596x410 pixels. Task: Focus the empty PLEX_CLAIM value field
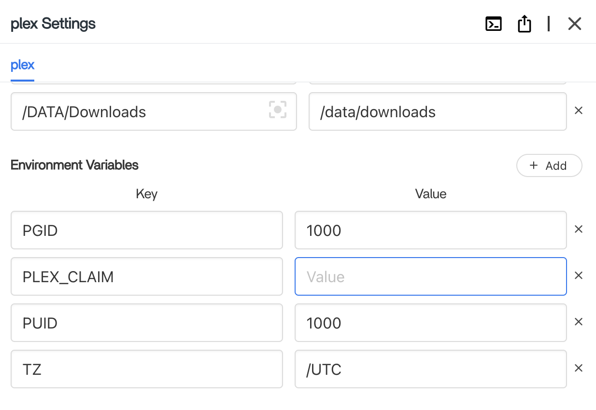[431, 276]
